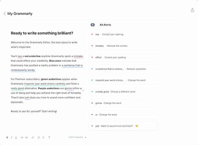Click the alert count badge
This screenshot has width=198, height=145.
point(93,25)
